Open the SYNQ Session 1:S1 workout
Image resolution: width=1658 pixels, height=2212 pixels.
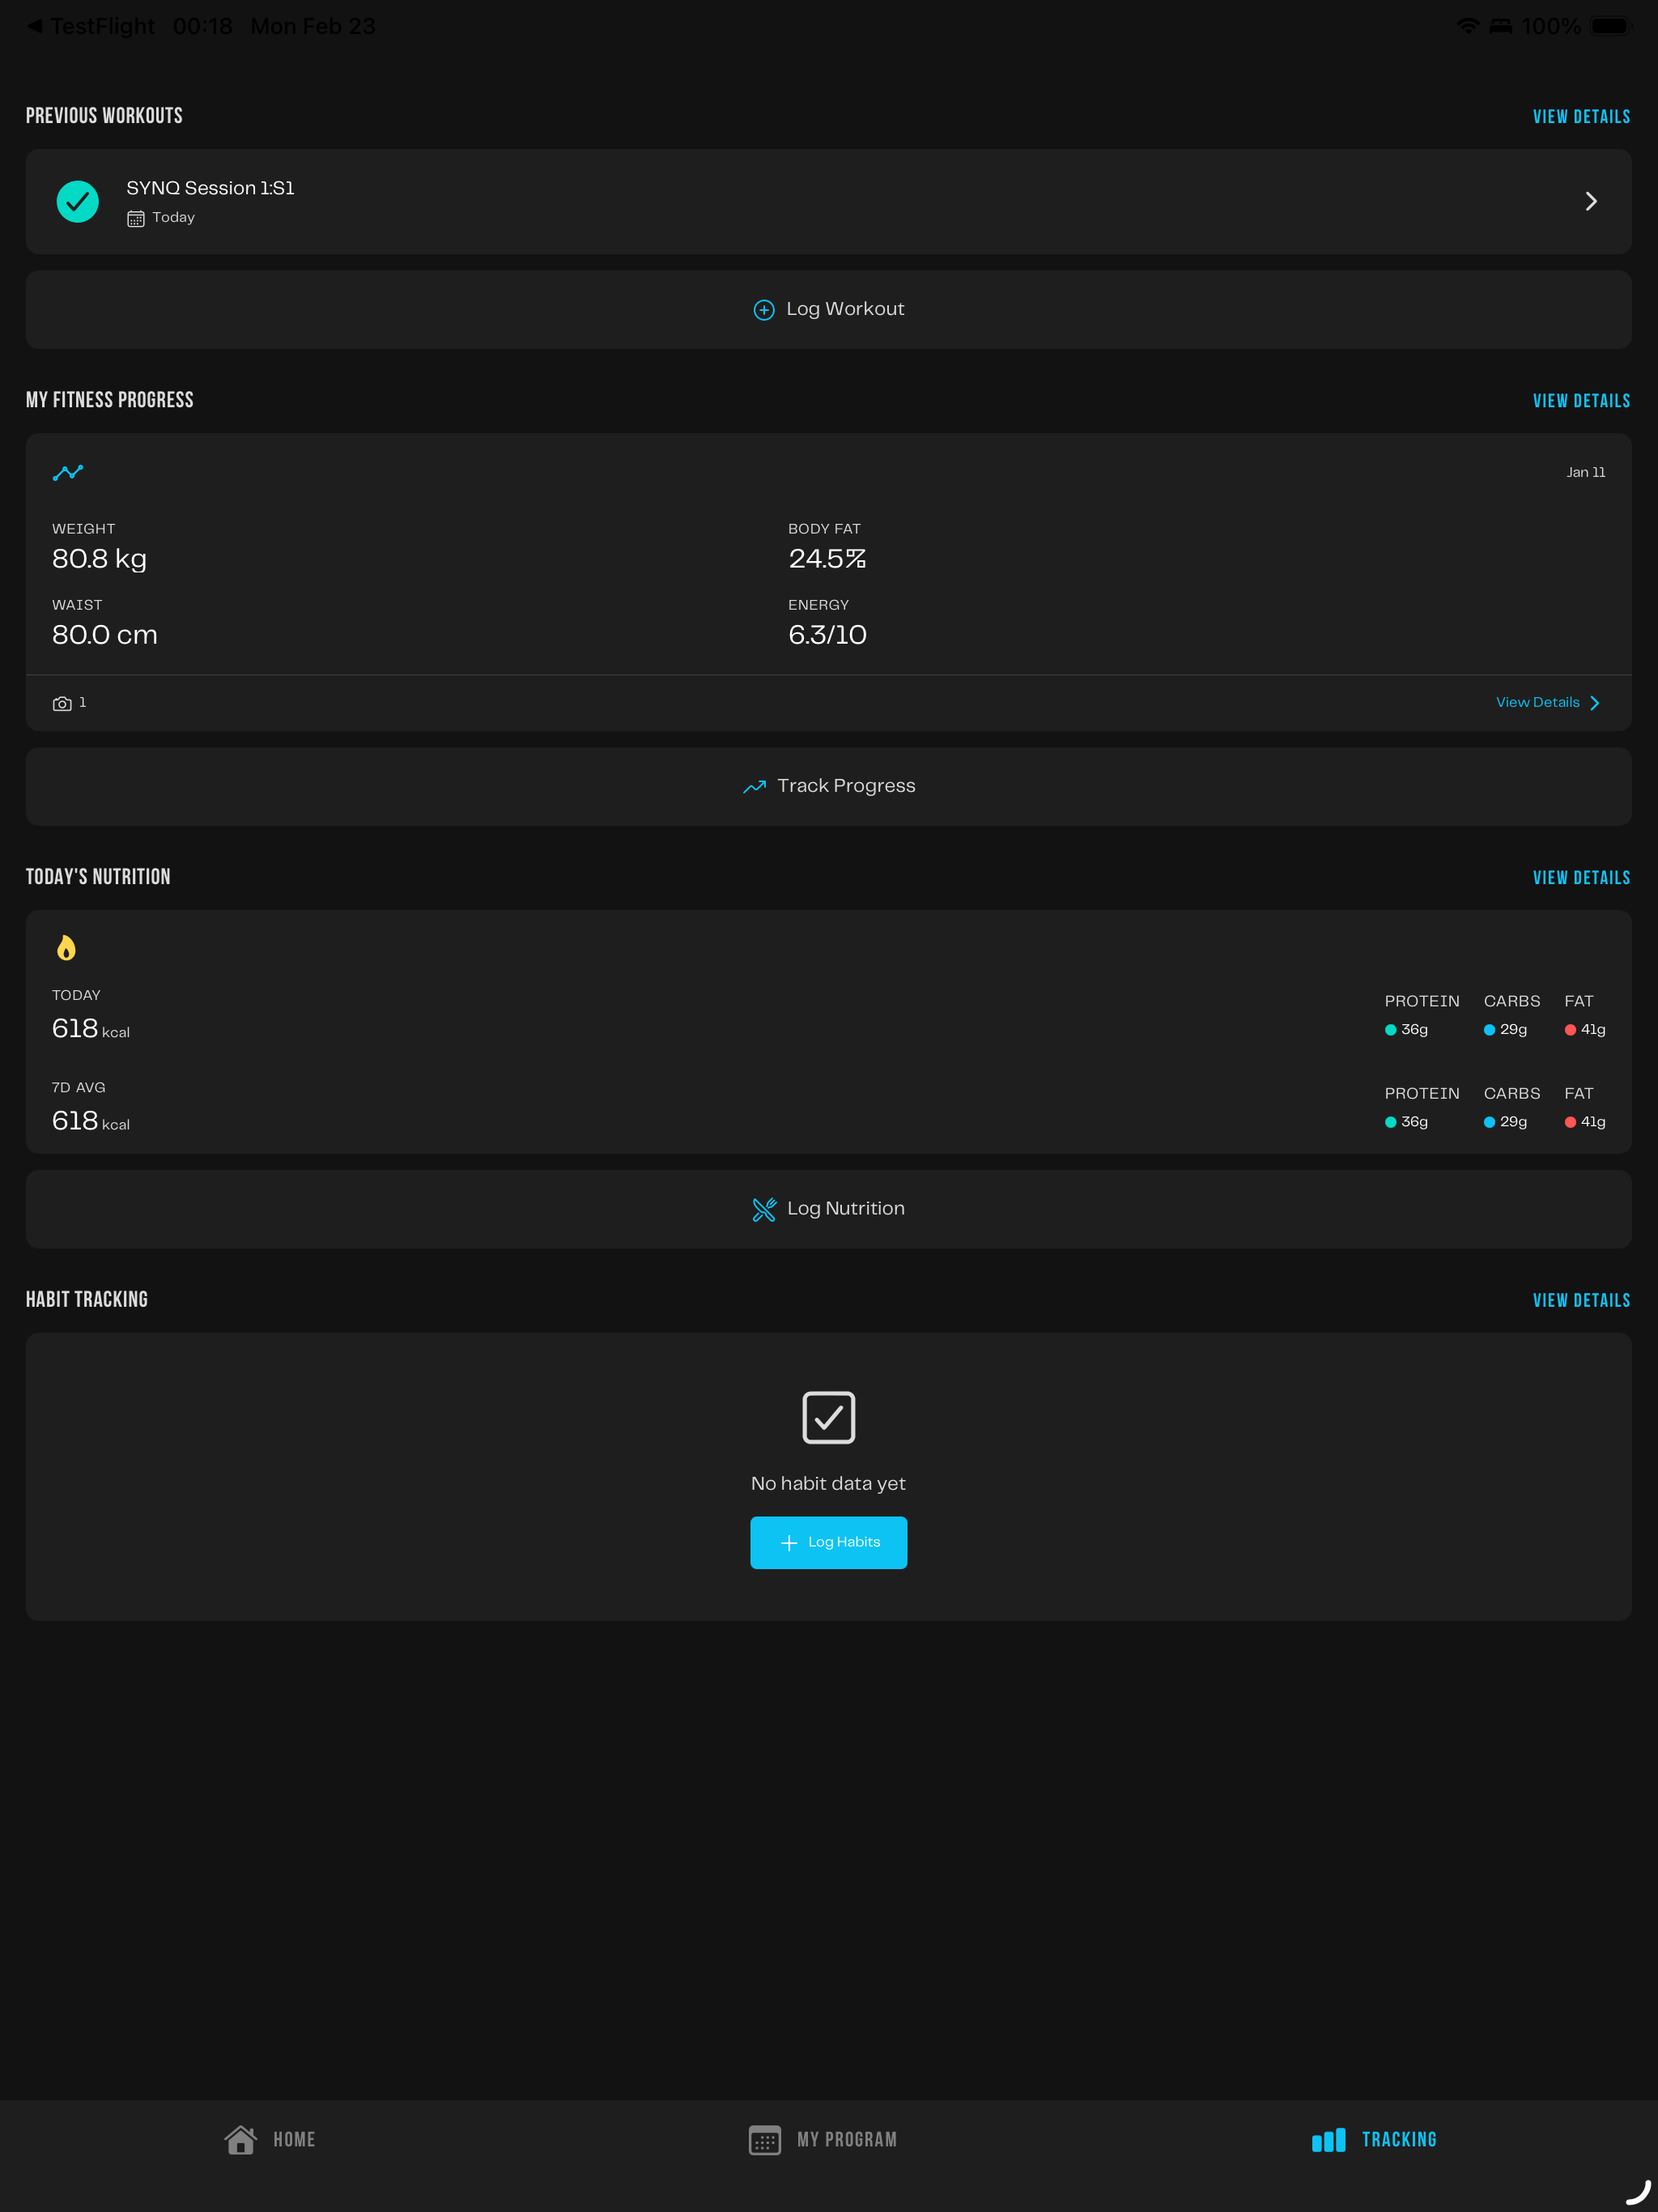829,201
